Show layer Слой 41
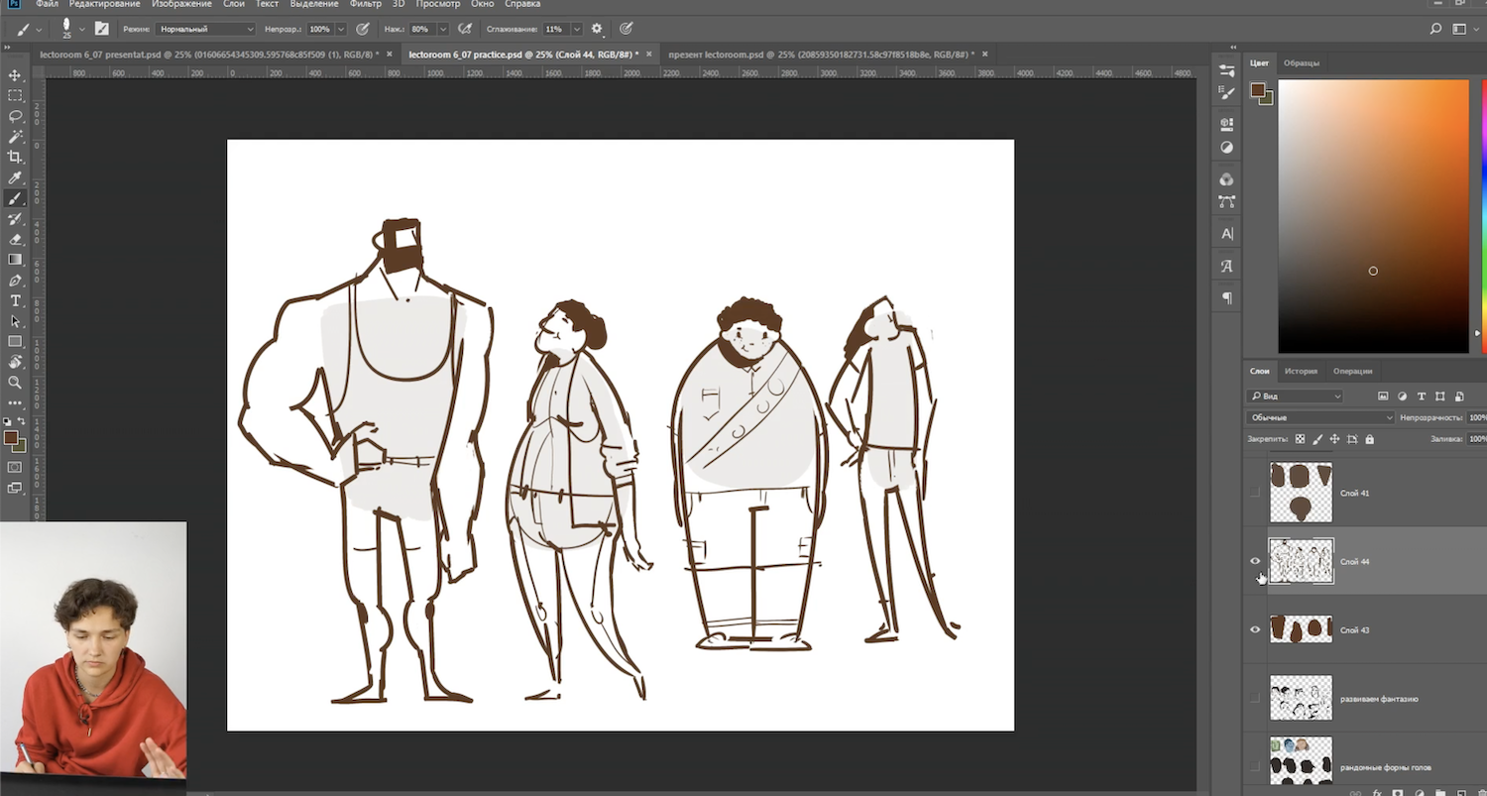The width and height of the screenshot is (1487, 796). 1255,493
